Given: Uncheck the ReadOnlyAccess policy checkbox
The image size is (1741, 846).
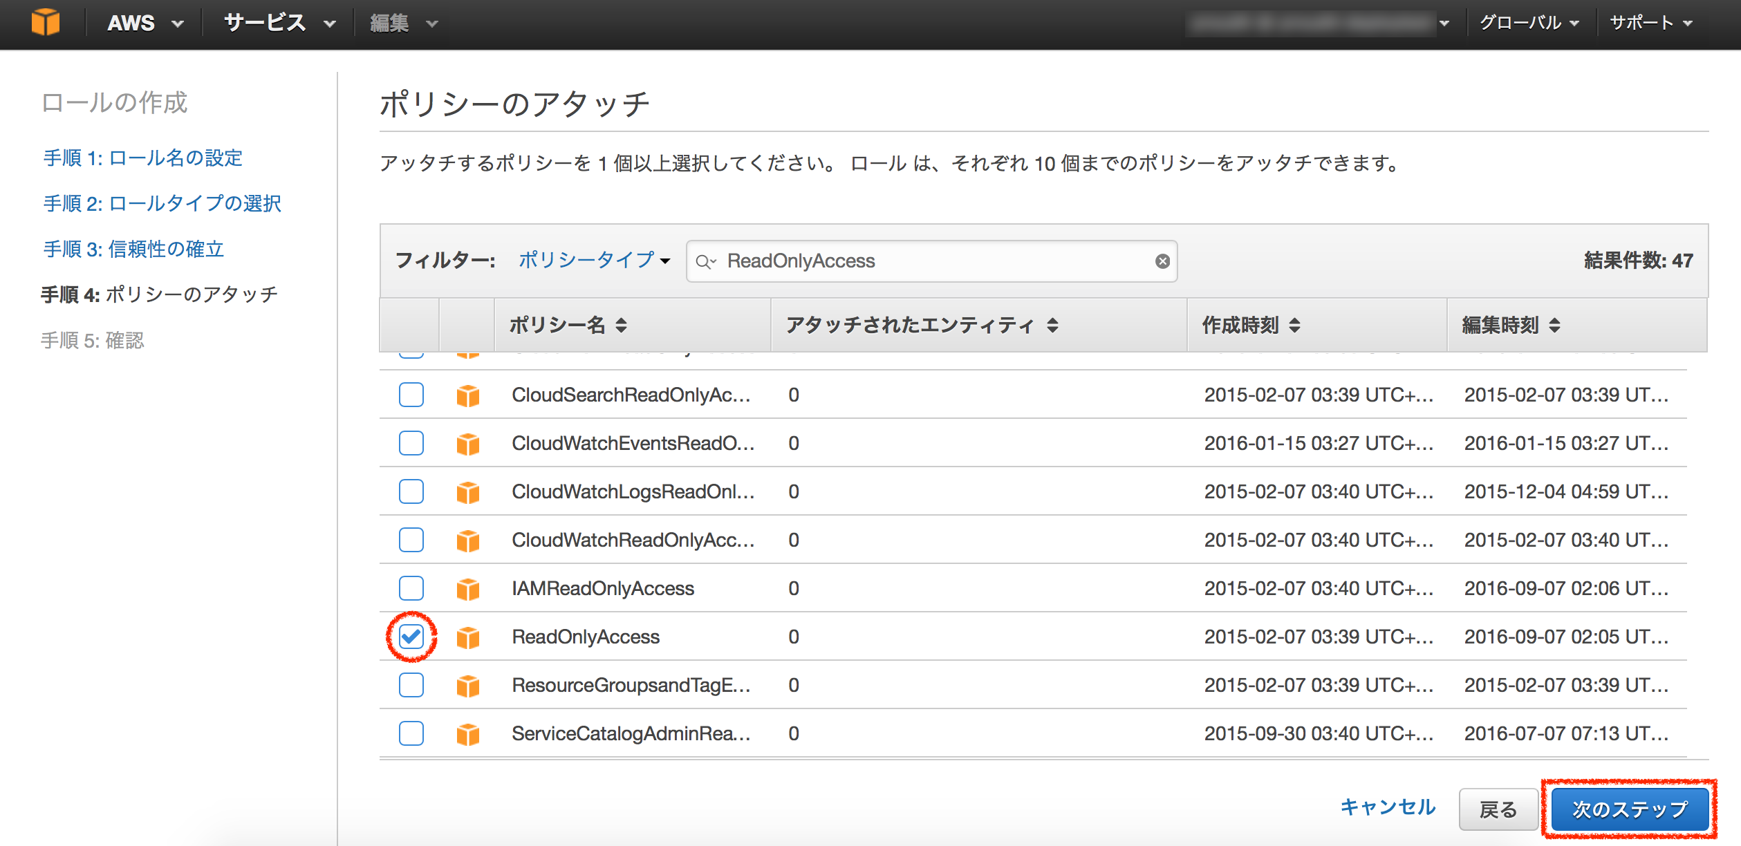Looking at the screenshot, I should 411,637.
